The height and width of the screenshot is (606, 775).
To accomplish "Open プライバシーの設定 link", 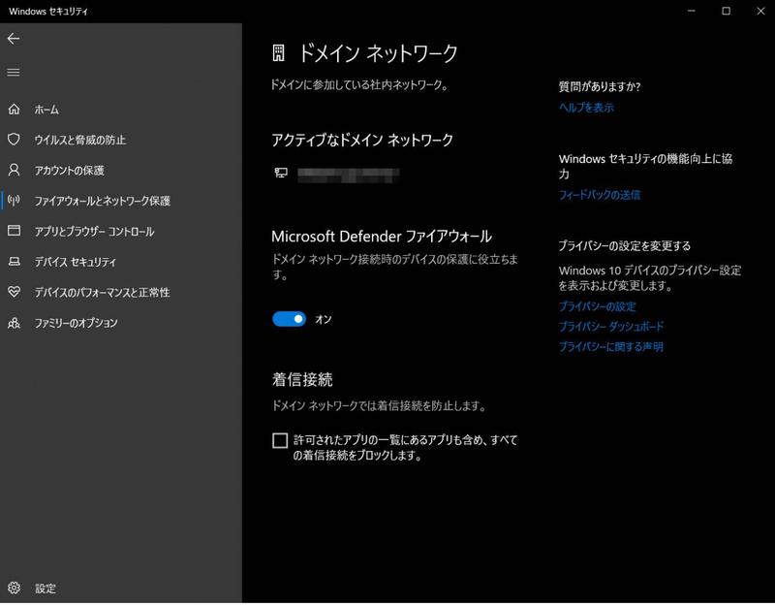I will 597,306.
